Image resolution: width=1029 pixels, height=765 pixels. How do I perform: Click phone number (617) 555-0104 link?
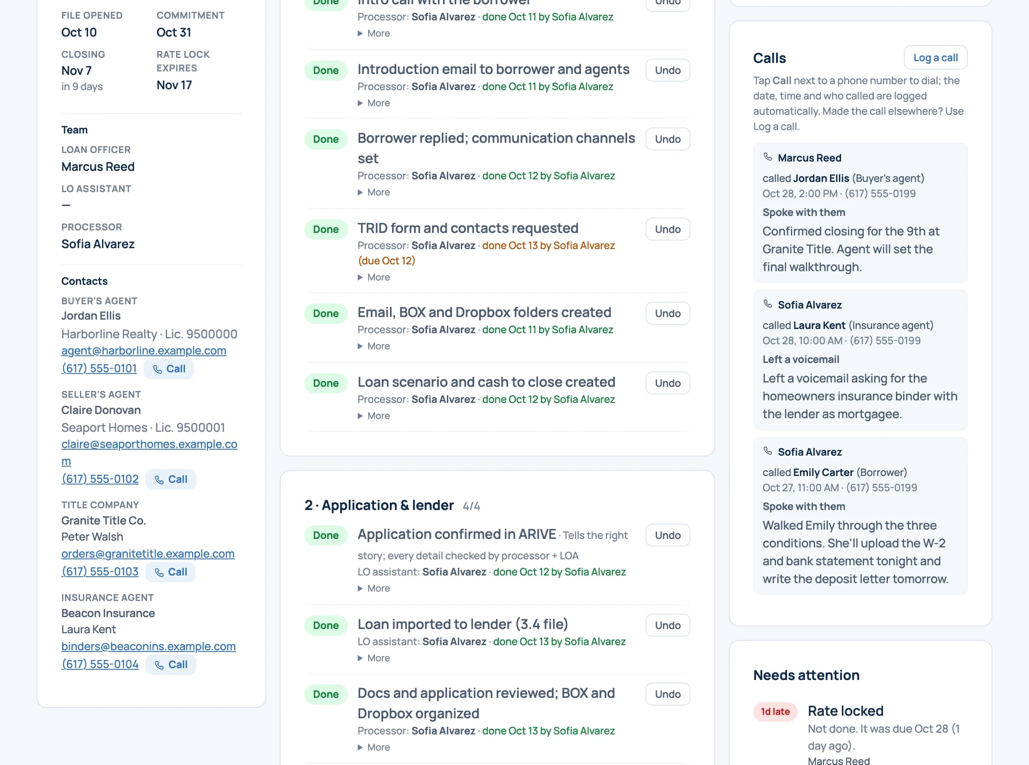coord(100,664)
